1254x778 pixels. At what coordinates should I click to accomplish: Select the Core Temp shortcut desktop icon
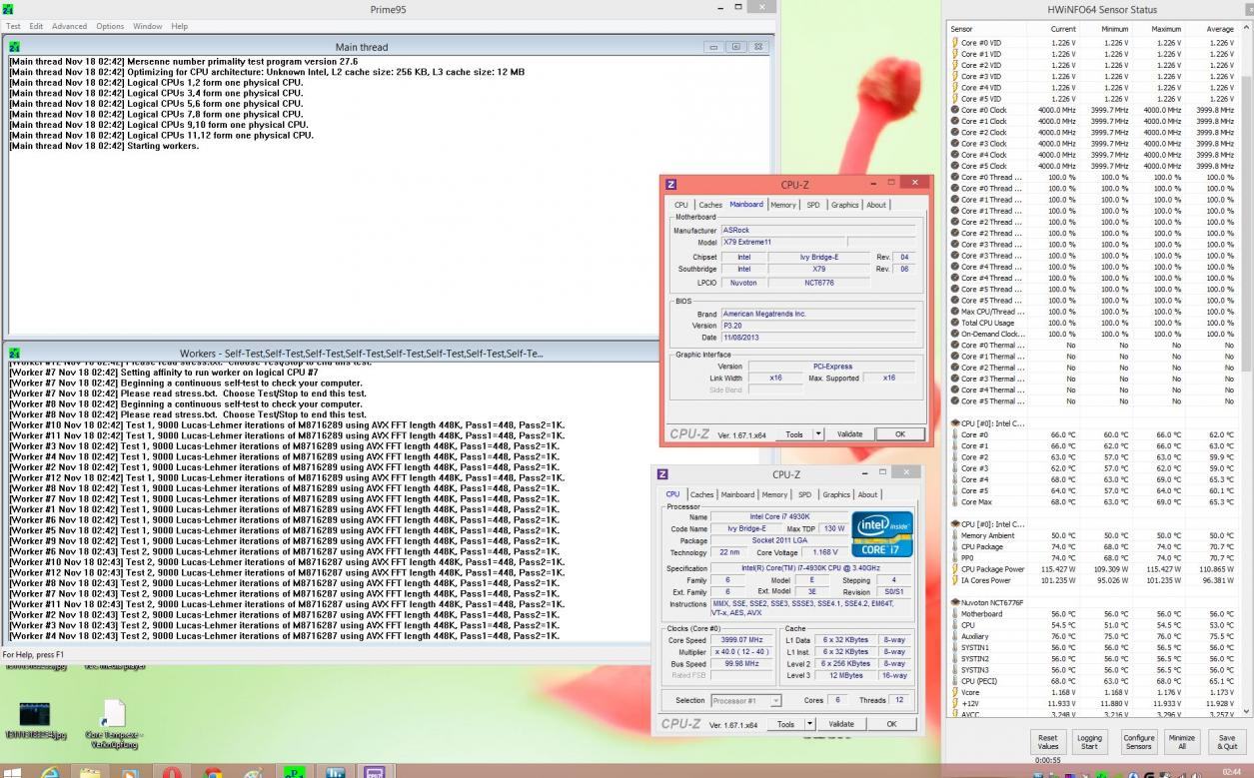tap(114, 725)
